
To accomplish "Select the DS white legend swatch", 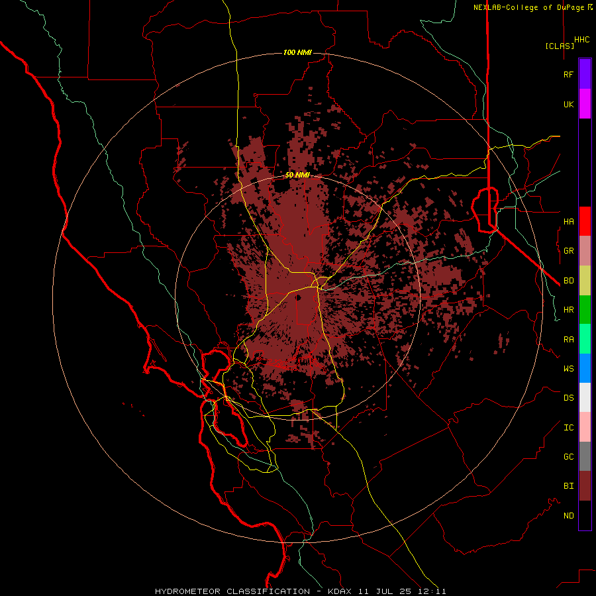I will click(x=585, y=397).
